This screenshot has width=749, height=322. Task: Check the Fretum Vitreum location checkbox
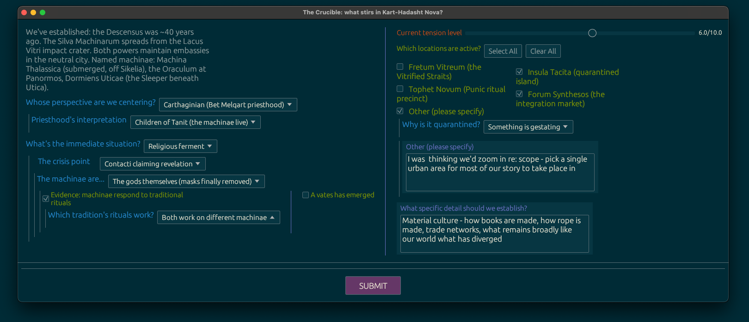(x=400, y=67)
